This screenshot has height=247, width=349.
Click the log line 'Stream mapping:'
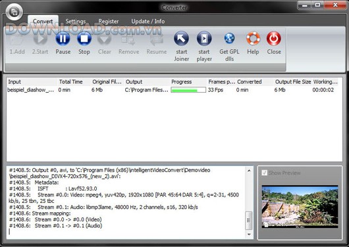click(40, 213)
